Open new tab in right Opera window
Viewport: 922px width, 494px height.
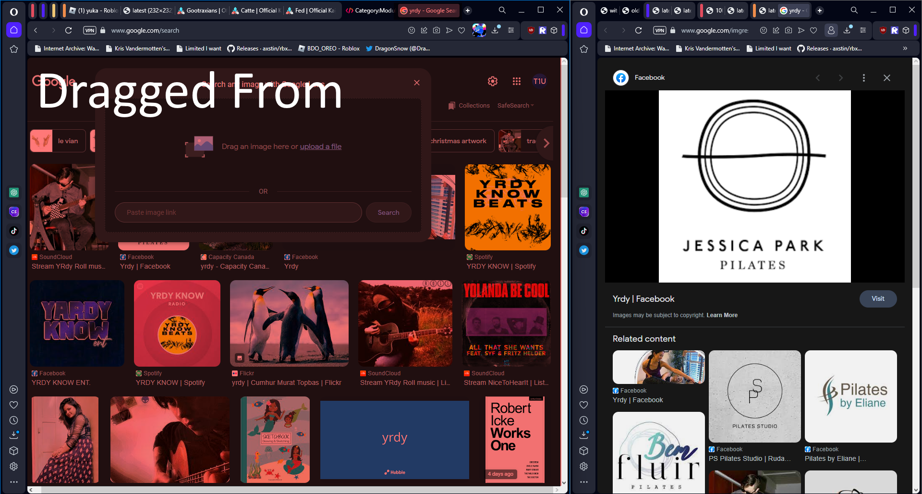(820, 11)
